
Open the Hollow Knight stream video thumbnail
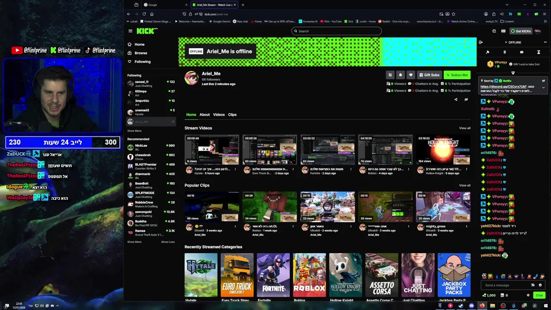(x=443, y=150)
